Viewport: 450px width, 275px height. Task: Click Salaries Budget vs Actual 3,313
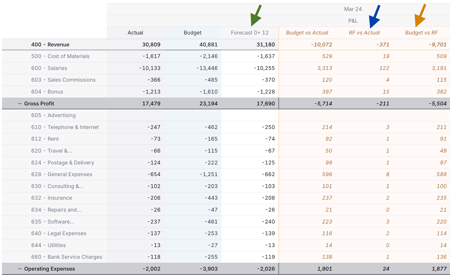point(325,68)
